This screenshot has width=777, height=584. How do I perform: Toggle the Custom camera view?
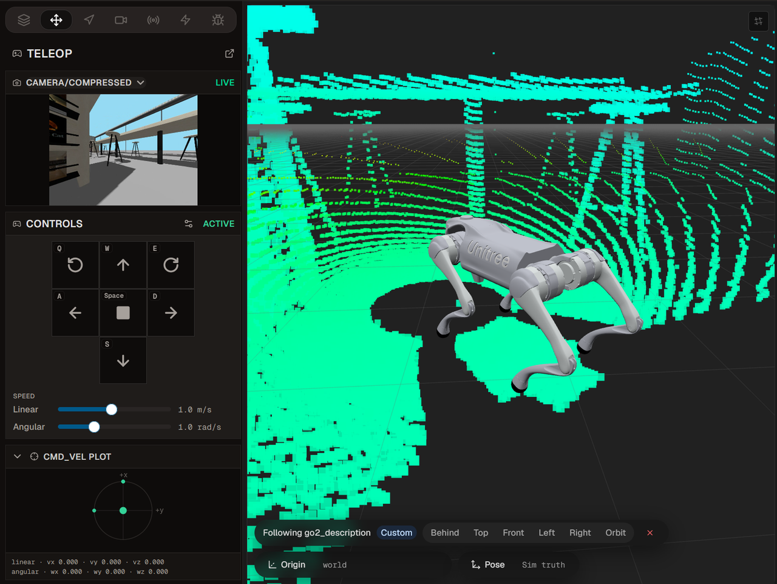396,533
